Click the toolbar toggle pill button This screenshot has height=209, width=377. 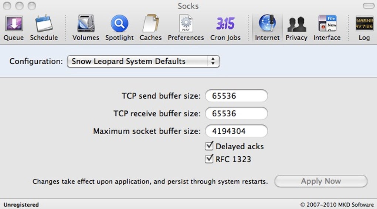pos(368,6)
